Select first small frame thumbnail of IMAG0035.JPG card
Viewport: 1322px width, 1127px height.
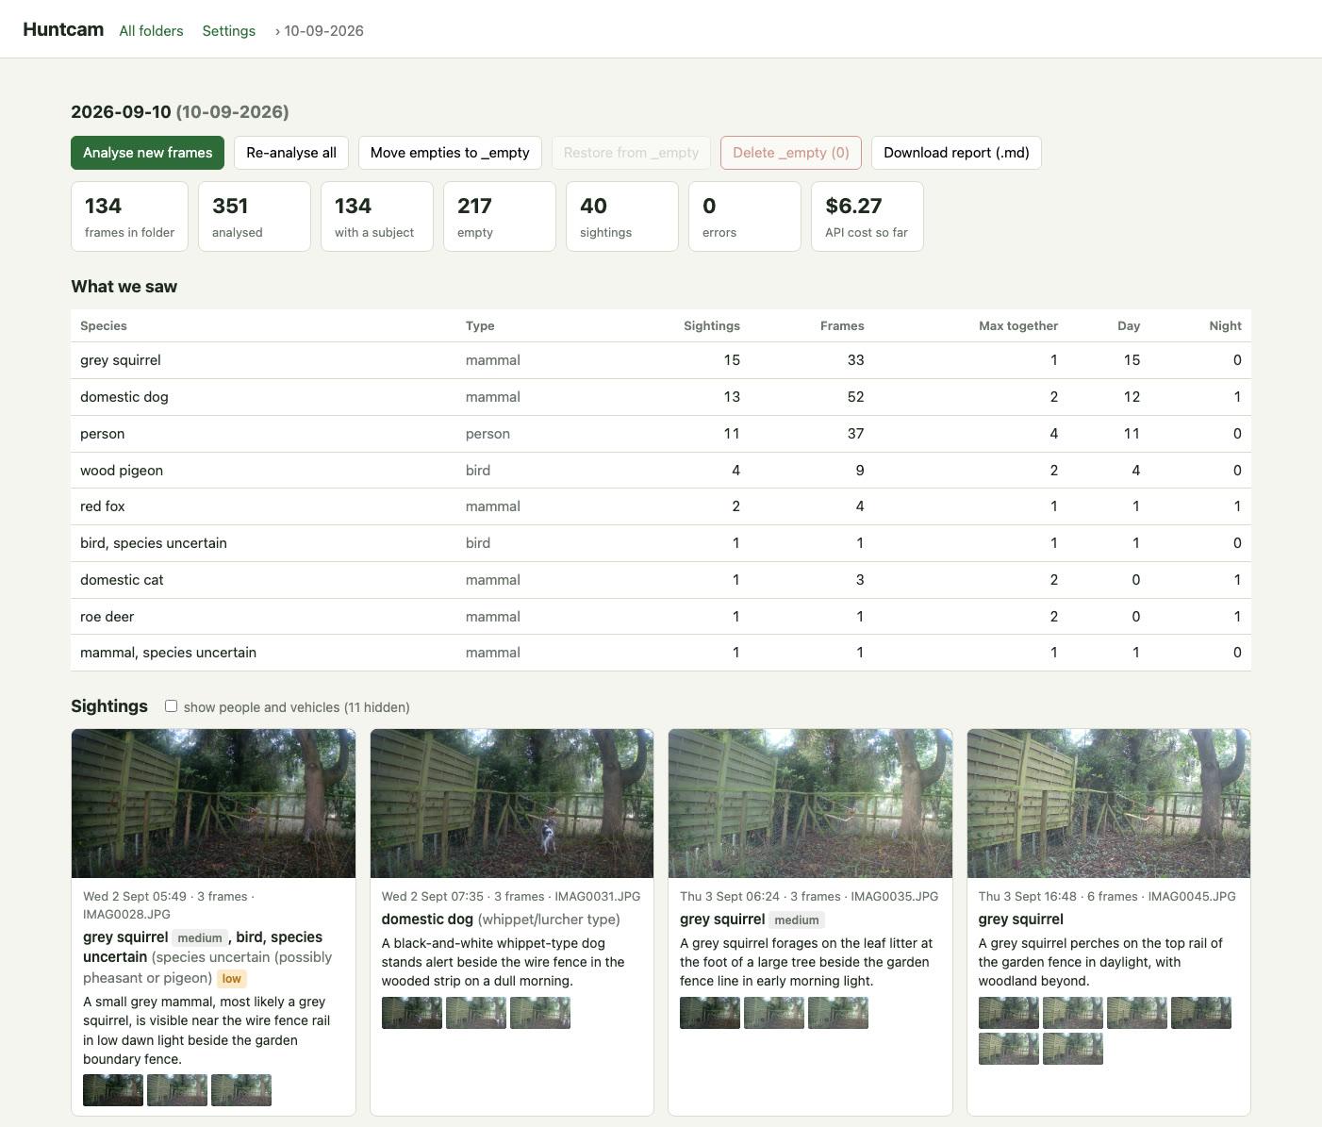[710, 1013]
